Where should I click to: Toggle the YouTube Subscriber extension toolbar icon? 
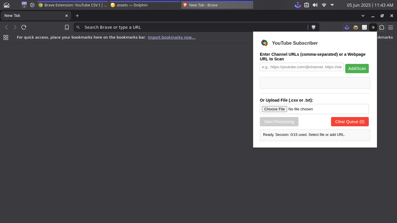(373, 27)
